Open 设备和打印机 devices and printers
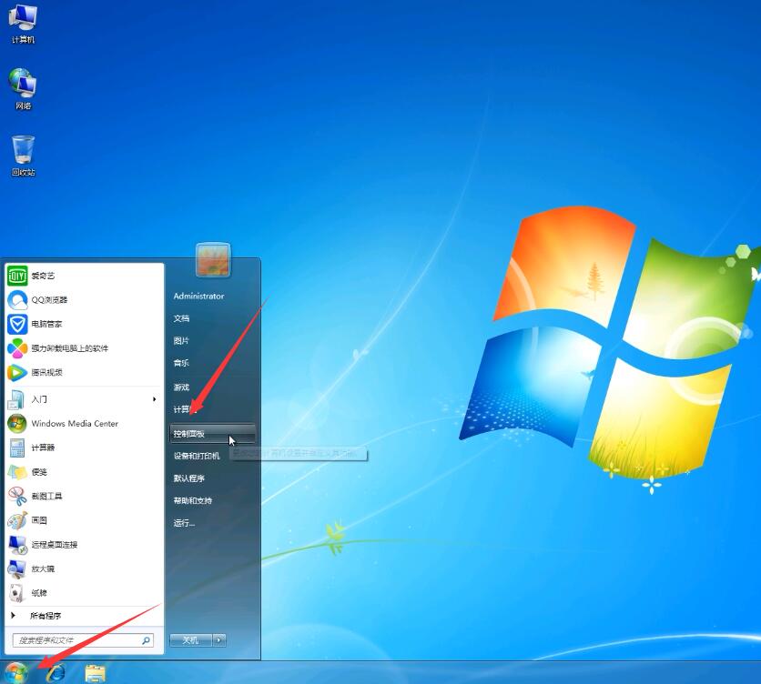Screen dimensions: 761x684 212,456
